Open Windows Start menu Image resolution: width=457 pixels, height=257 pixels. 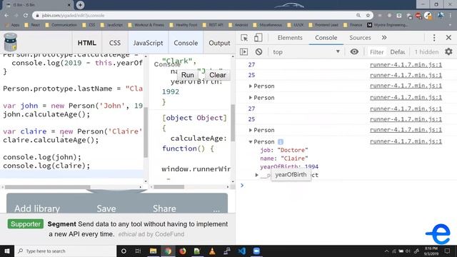(6, 251)
